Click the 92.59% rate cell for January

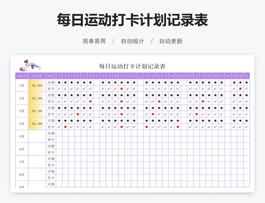(x=37, y=86)
